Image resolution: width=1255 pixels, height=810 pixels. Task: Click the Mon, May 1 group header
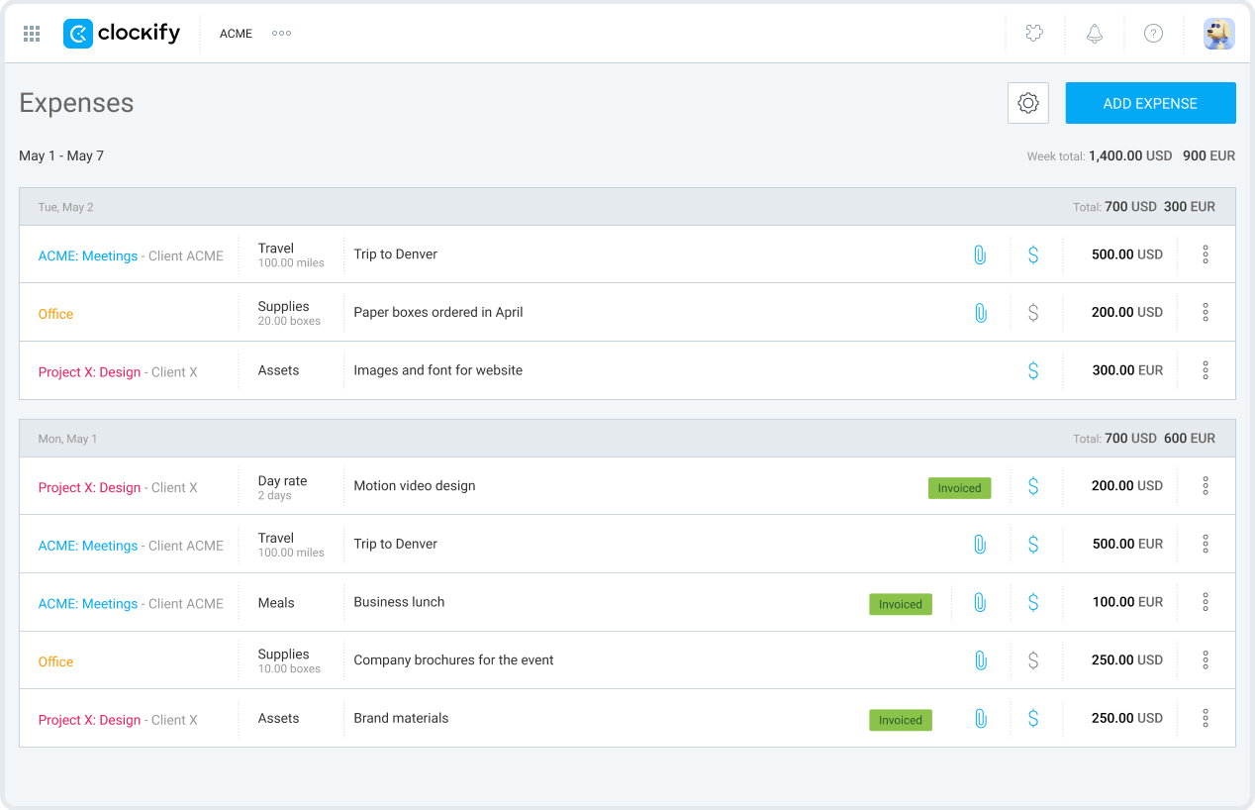pos(627,438)
